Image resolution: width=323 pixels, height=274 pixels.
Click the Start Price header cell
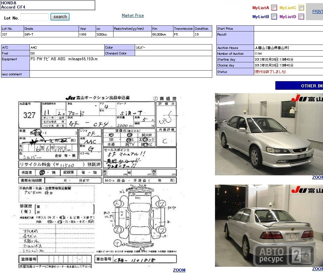tap(235, 28)
